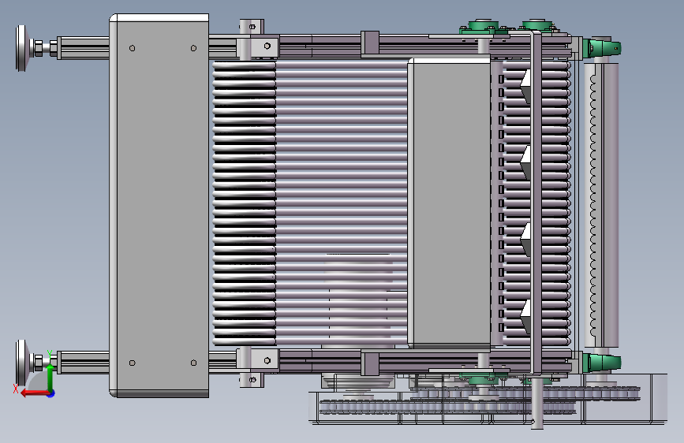Select the chain drive in bottom guard
Image resolution: width=684 pixels, height=443 pixels.
click(447, 407)
